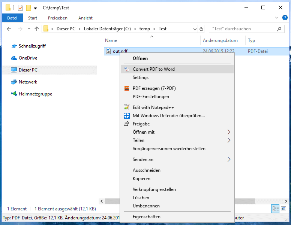Click the chevron after Dieser PC breadcrumb

[79, 29]
